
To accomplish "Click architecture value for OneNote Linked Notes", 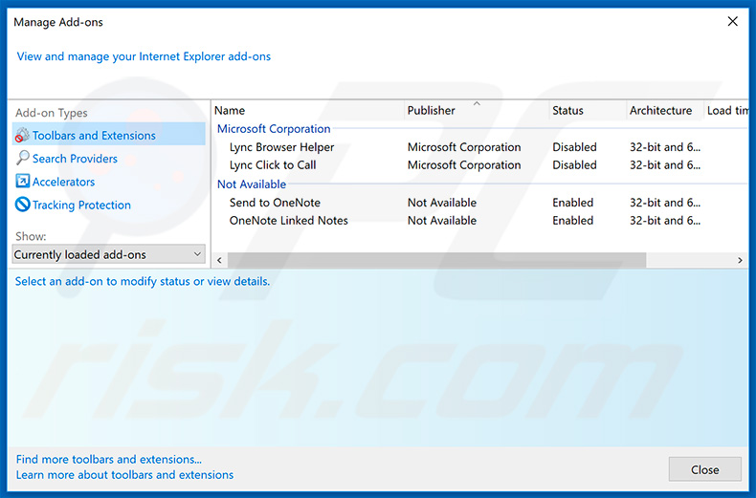I will tap(665, 221).
